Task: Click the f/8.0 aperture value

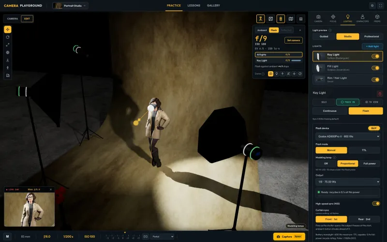Action: (47, 237)
